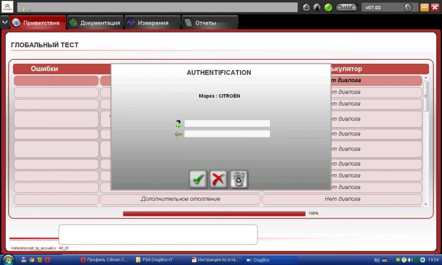
Task: Cancel authentication with the red X
Action: [x=218, y=179]
